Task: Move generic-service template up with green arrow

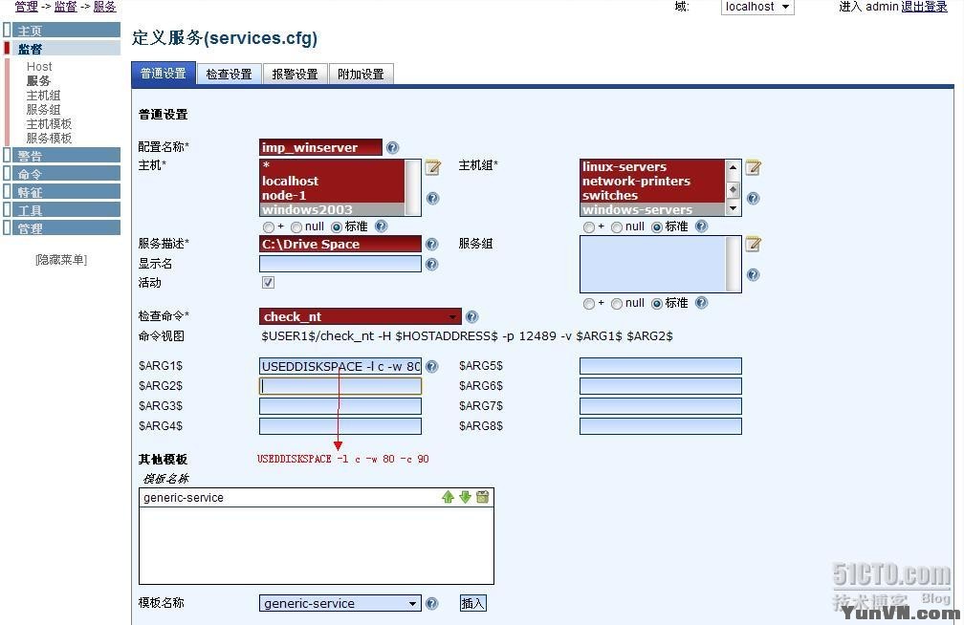Action: coord(449,497)
